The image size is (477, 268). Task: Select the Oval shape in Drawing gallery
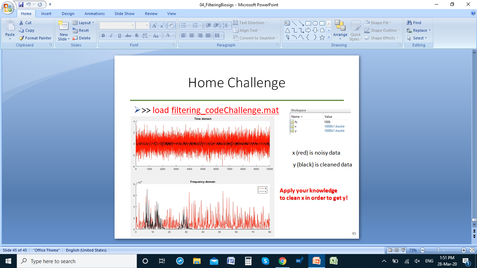point(315,23)
